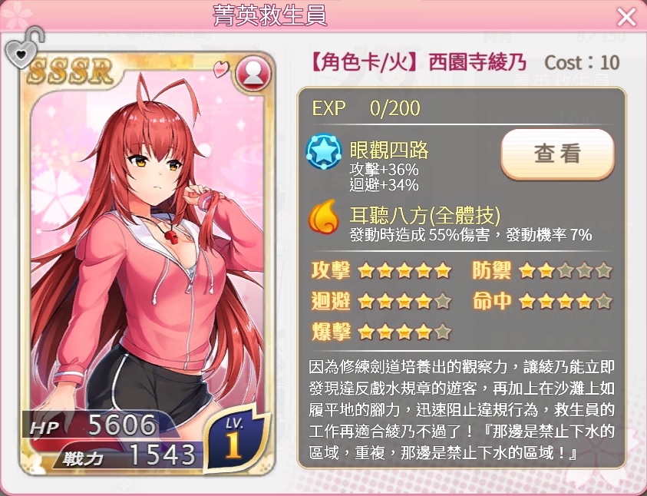The width and height of the screenshot is (647, 496).
Task: Click the EXP 0/200 progress line
Action: click(366, 108)
